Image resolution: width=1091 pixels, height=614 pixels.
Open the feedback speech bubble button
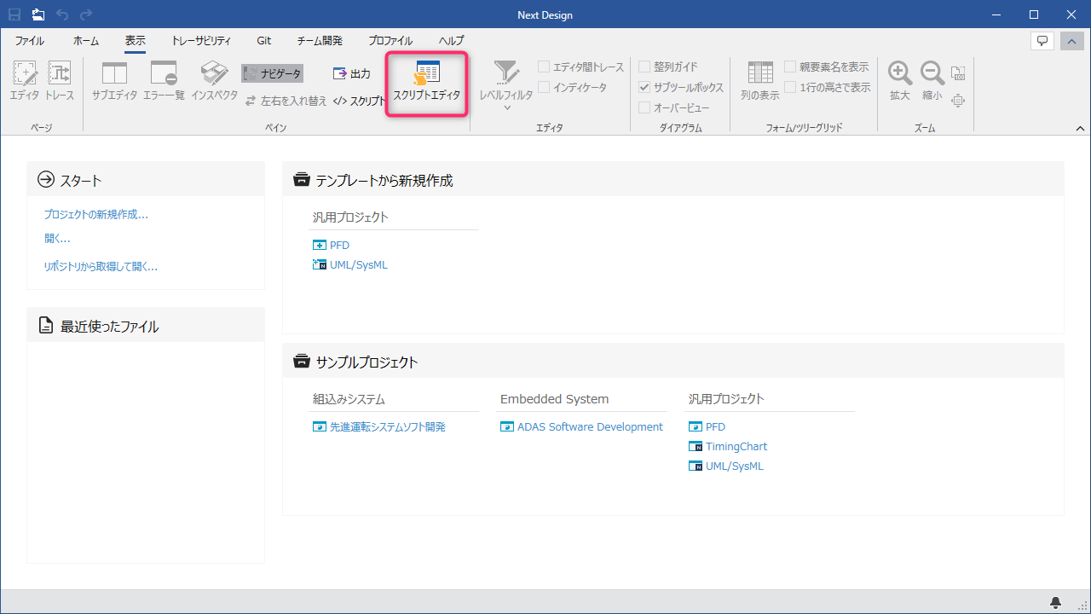1042,41
